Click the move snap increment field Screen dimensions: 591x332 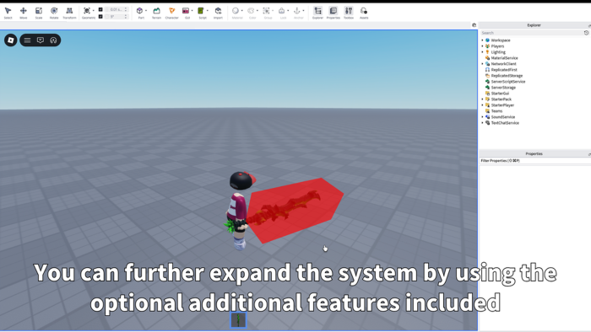point(117,9)
